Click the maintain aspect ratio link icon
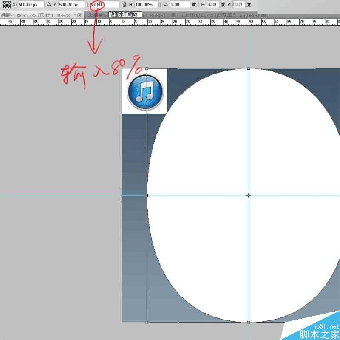Viewport: 340px width, 340px height. pyautogui.click(x=124, y=5)
